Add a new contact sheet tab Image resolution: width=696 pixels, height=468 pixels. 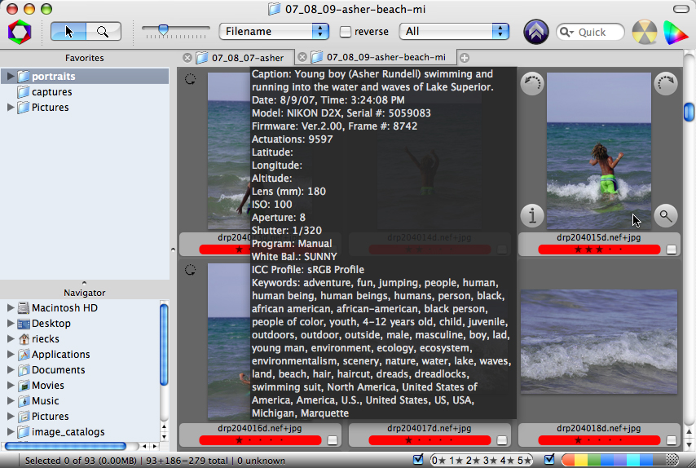465,58
